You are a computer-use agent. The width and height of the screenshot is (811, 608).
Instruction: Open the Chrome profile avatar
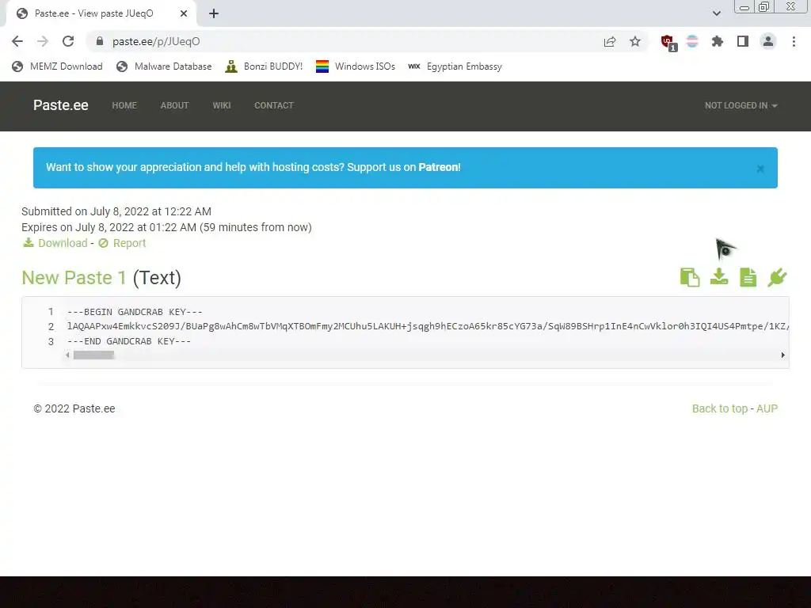pos(768,41)
